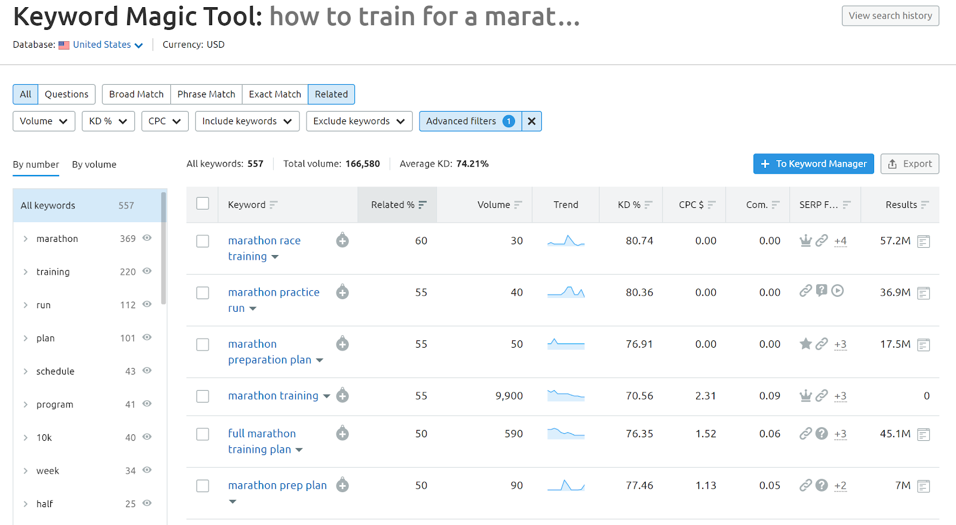The width and height of the screenshot is (956, 525).
Task: Sort by Volume column sort icon
Action: click(518, 205)
